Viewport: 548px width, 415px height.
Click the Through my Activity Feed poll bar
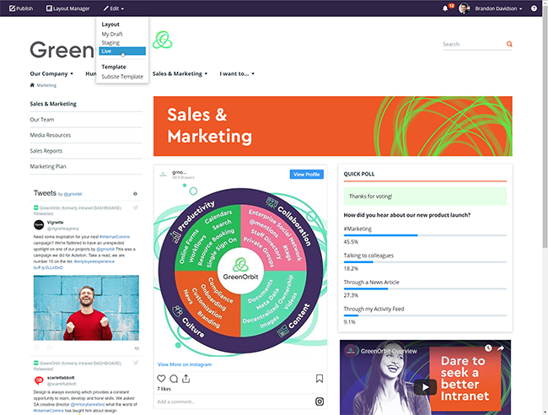click(425, 315)
